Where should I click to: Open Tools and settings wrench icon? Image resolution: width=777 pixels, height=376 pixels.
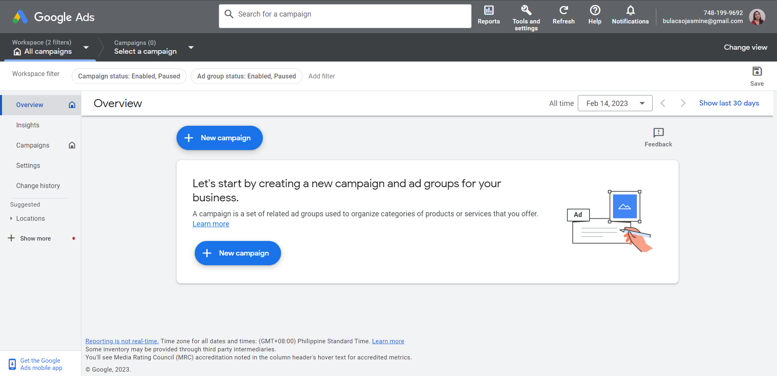[x=526, y=10]
